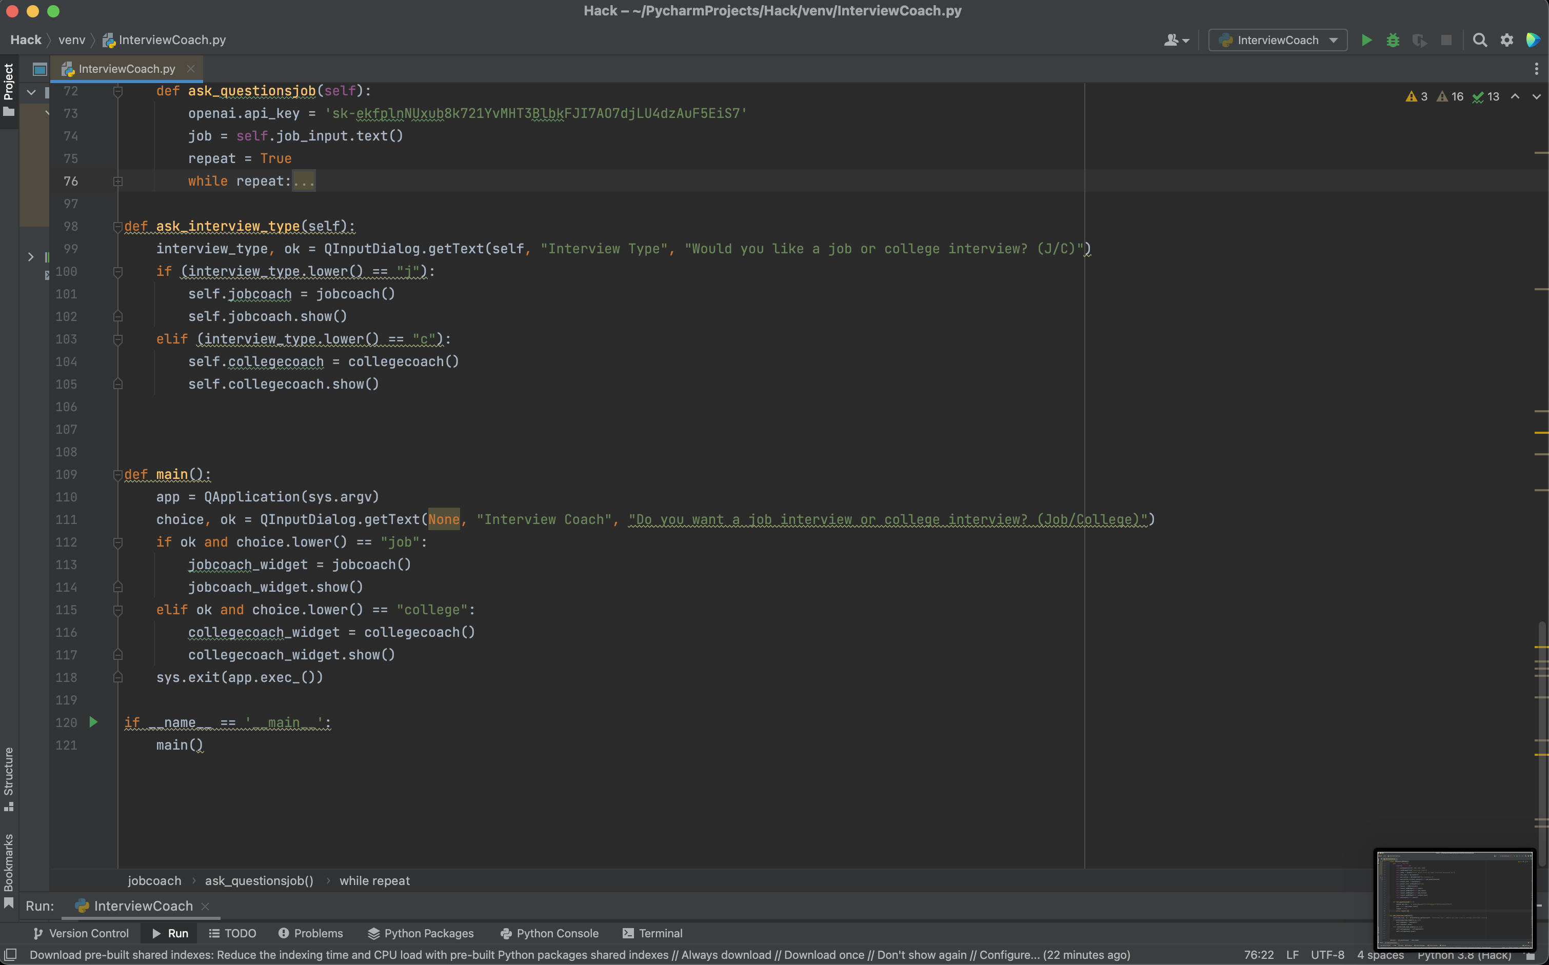Screen dimensions: 1549x965
Task: Open IDE settings gear icon
Action: (1506, 40)
